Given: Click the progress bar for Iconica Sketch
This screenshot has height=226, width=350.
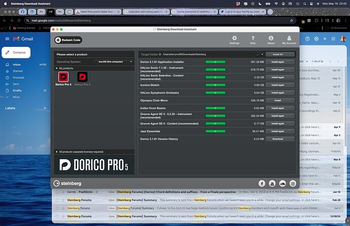Looking at the screenshot, I should pos(216,85).
